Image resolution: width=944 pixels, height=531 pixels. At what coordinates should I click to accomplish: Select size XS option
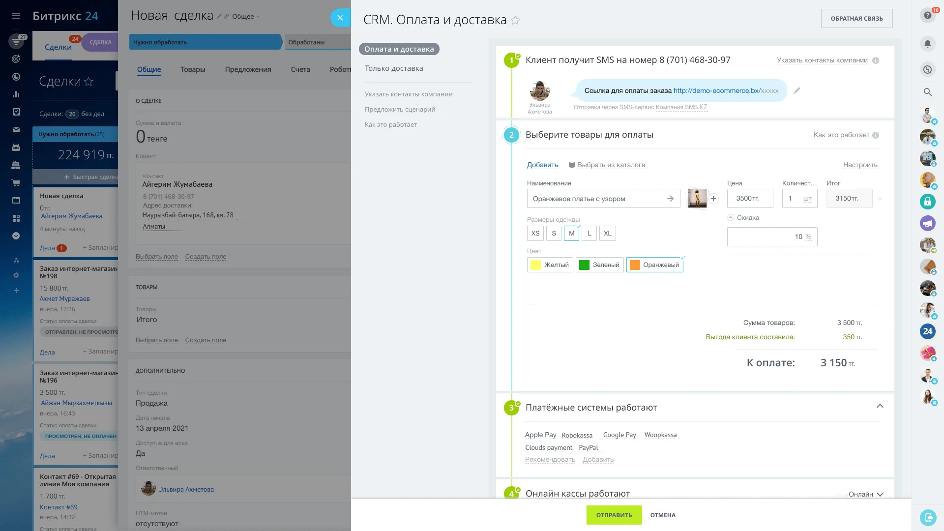pyautogui.click(x=535, y=234)
